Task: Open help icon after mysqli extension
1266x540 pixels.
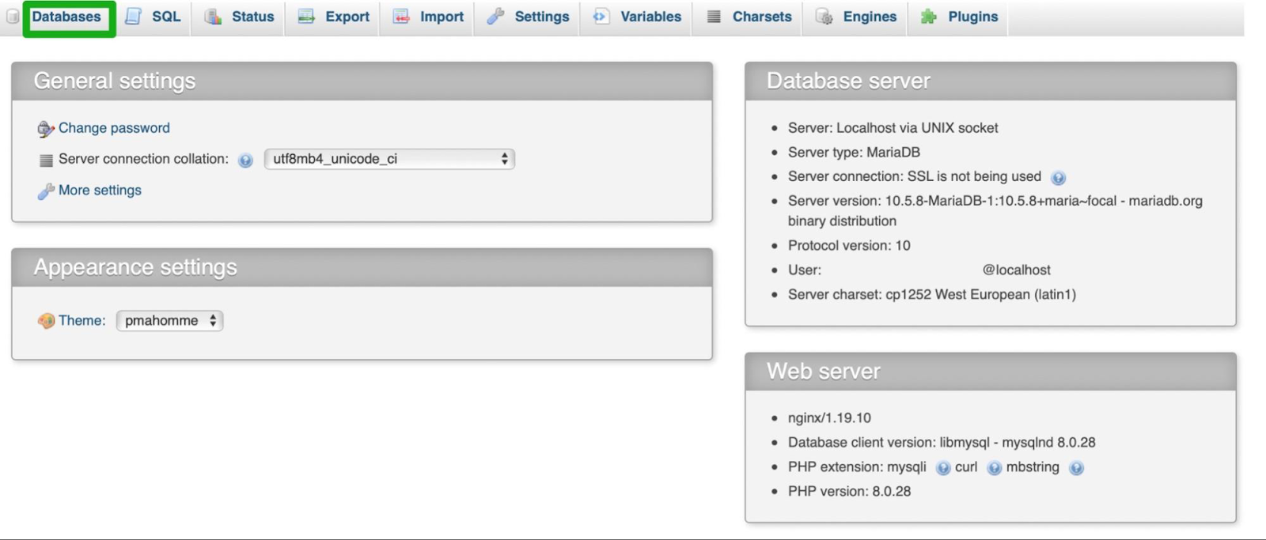Action: pyautogui.click(x=943, y=468)
